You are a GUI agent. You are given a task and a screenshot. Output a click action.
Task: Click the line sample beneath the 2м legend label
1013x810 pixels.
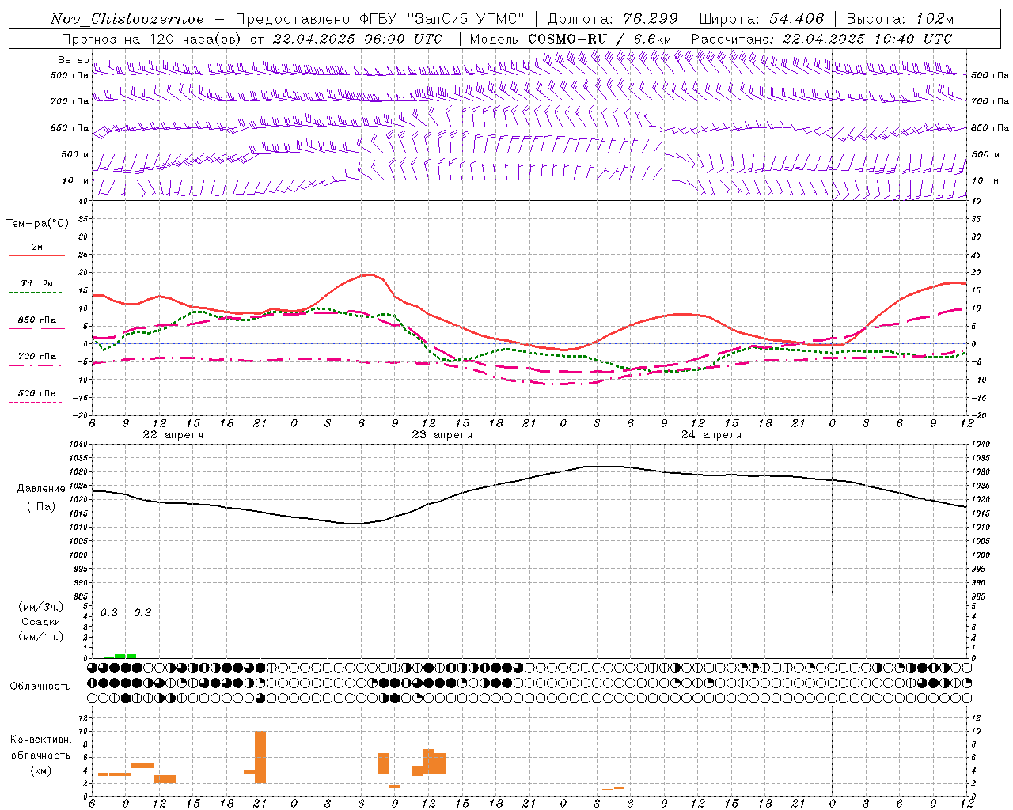coord(36,255)
